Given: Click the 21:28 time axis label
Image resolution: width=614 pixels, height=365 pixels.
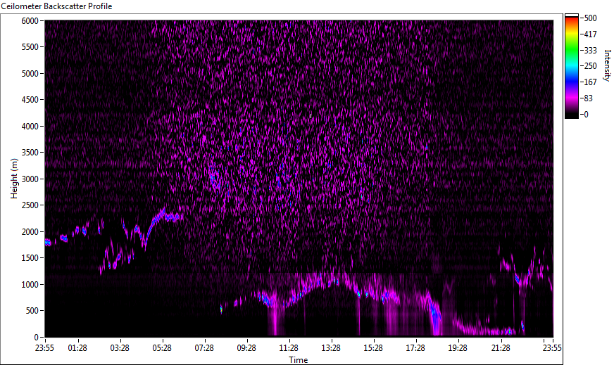Looking at the screenshot, I should (x=501, y=348).
